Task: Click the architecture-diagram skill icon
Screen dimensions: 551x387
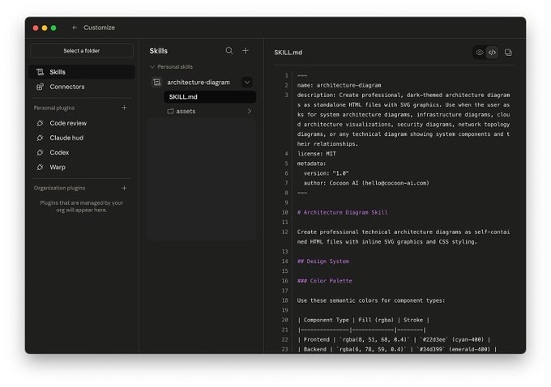Action: tap(156, 82)
